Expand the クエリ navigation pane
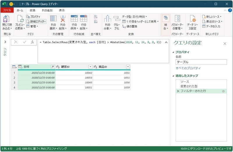Viewport: 233px width, 152px height. point(5,42)
